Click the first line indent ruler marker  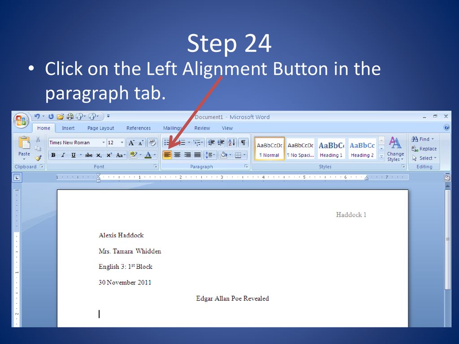click(98, 175)
